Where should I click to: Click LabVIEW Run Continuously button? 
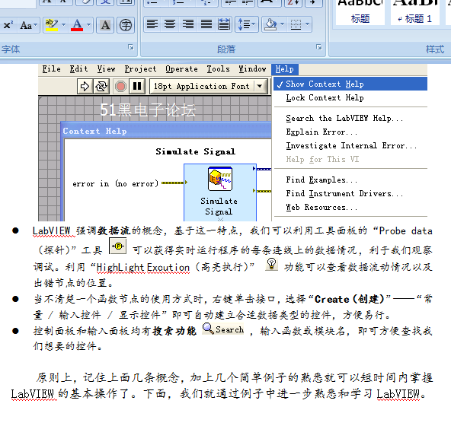[x=101, y=86]
